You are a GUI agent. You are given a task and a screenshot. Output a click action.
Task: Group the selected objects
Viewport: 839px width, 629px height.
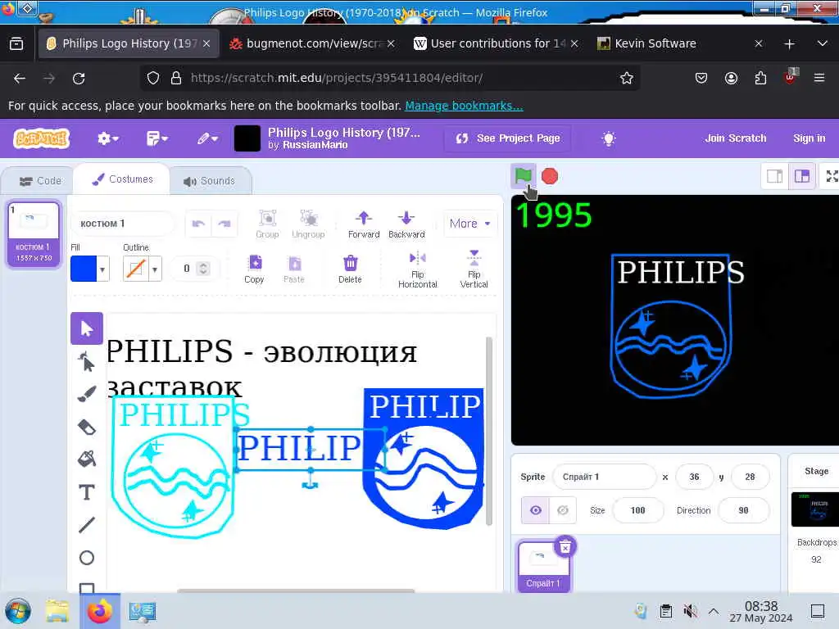pos(267,224)
